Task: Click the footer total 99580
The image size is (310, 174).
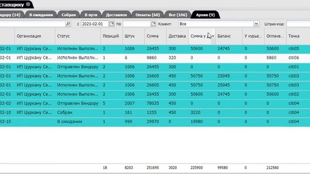Action: pyautogui.click(x=223, y=168)
